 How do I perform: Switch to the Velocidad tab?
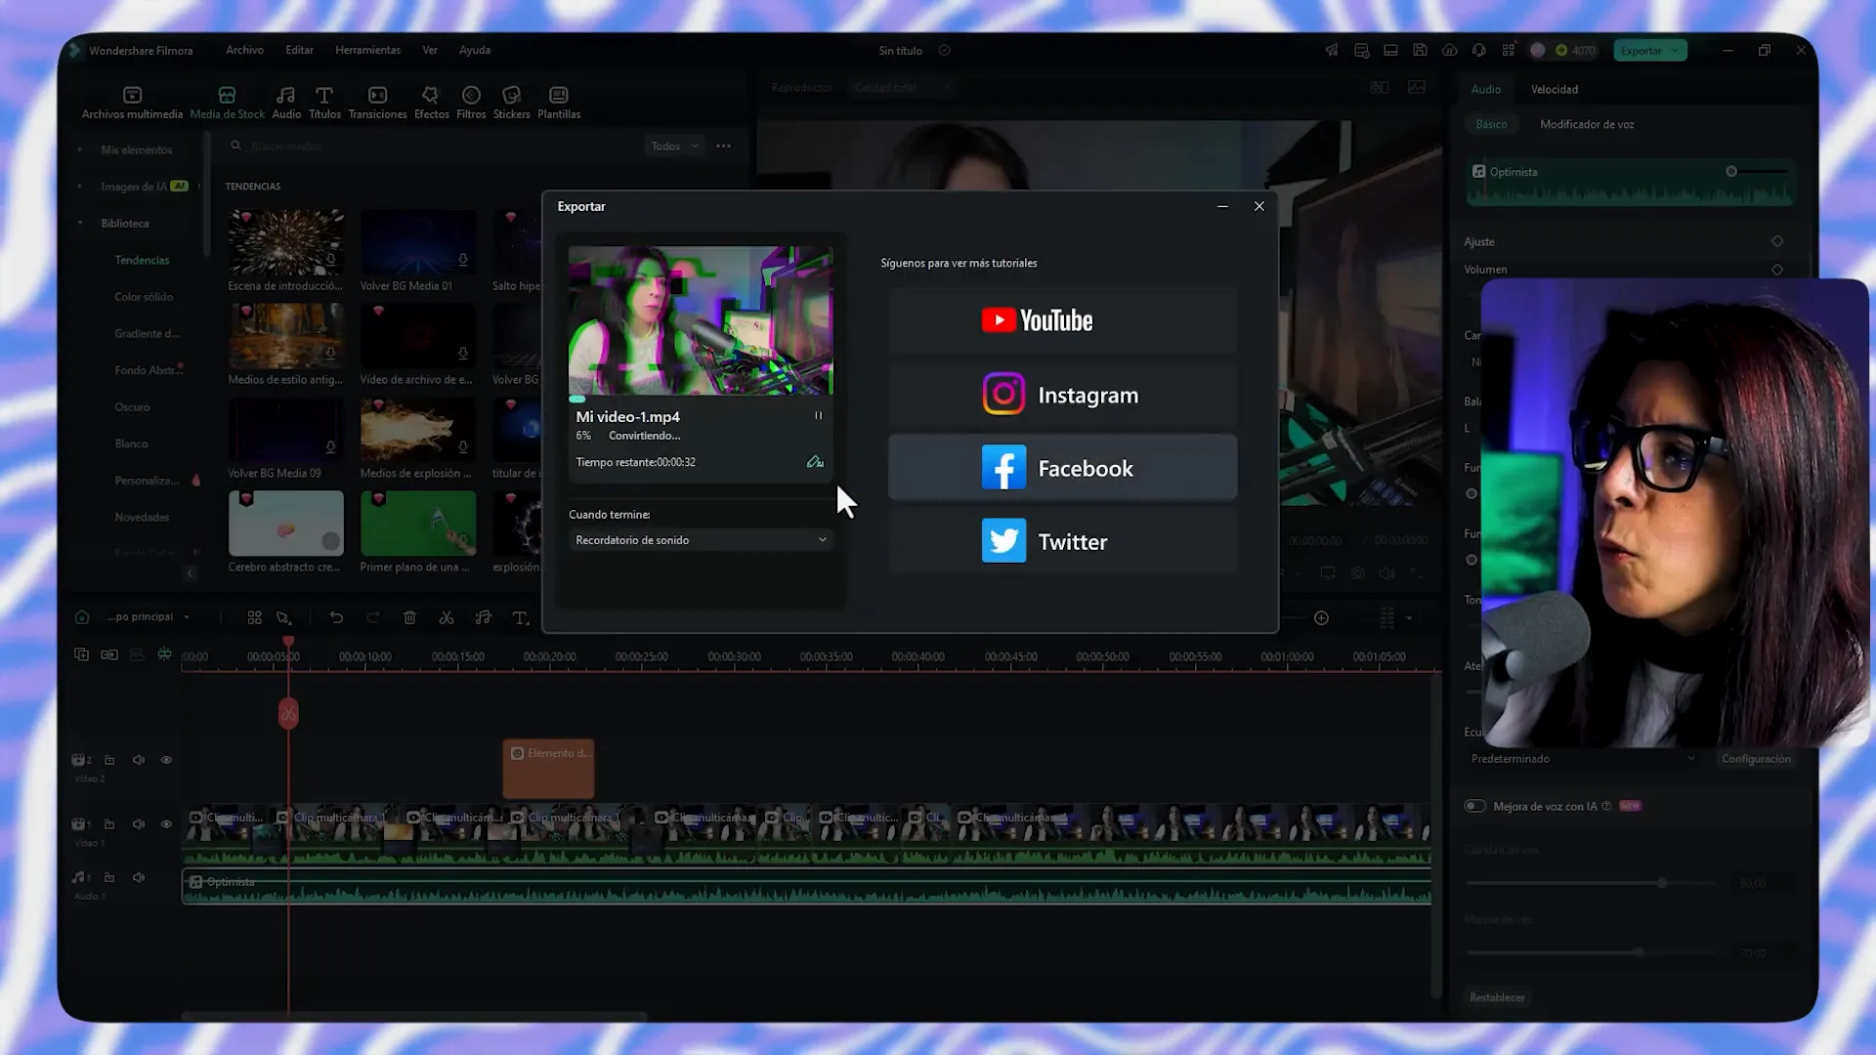pyautogui.click(x=1554, y=89)
